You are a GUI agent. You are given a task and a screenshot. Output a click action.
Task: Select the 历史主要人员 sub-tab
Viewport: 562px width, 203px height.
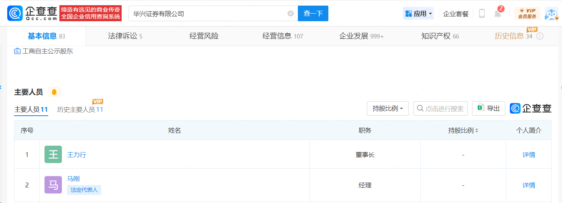[x=80, y=109]
